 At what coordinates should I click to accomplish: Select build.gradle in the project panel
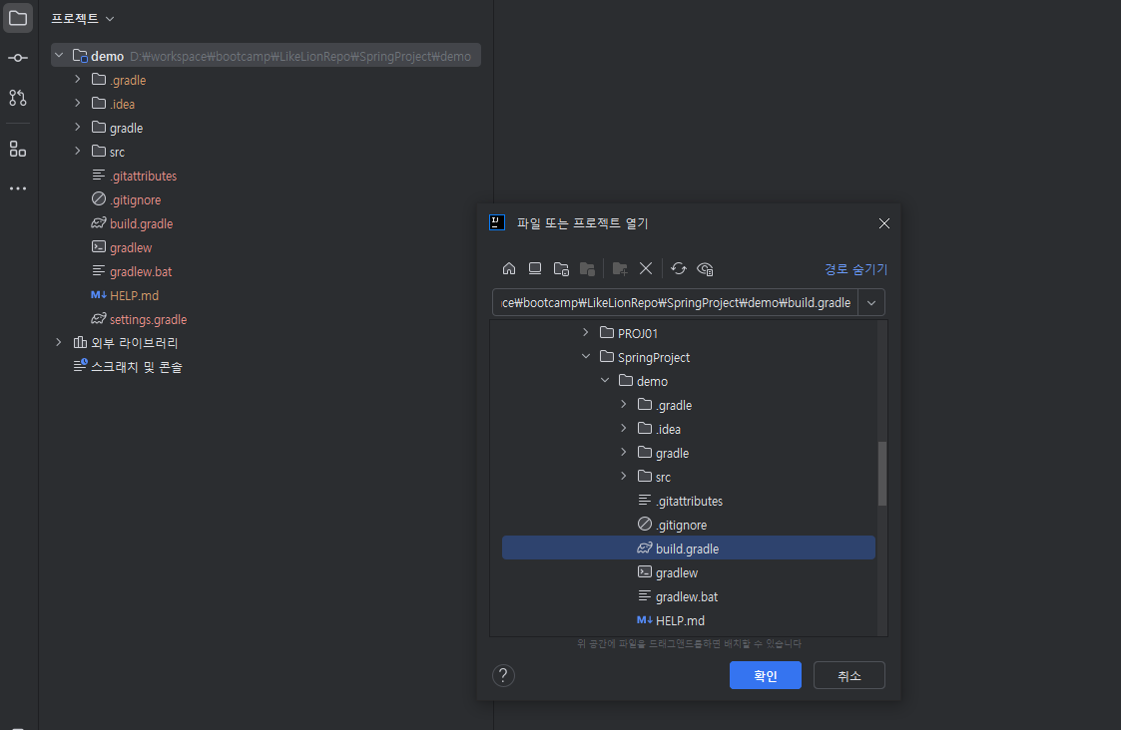[x=141, y=223]
